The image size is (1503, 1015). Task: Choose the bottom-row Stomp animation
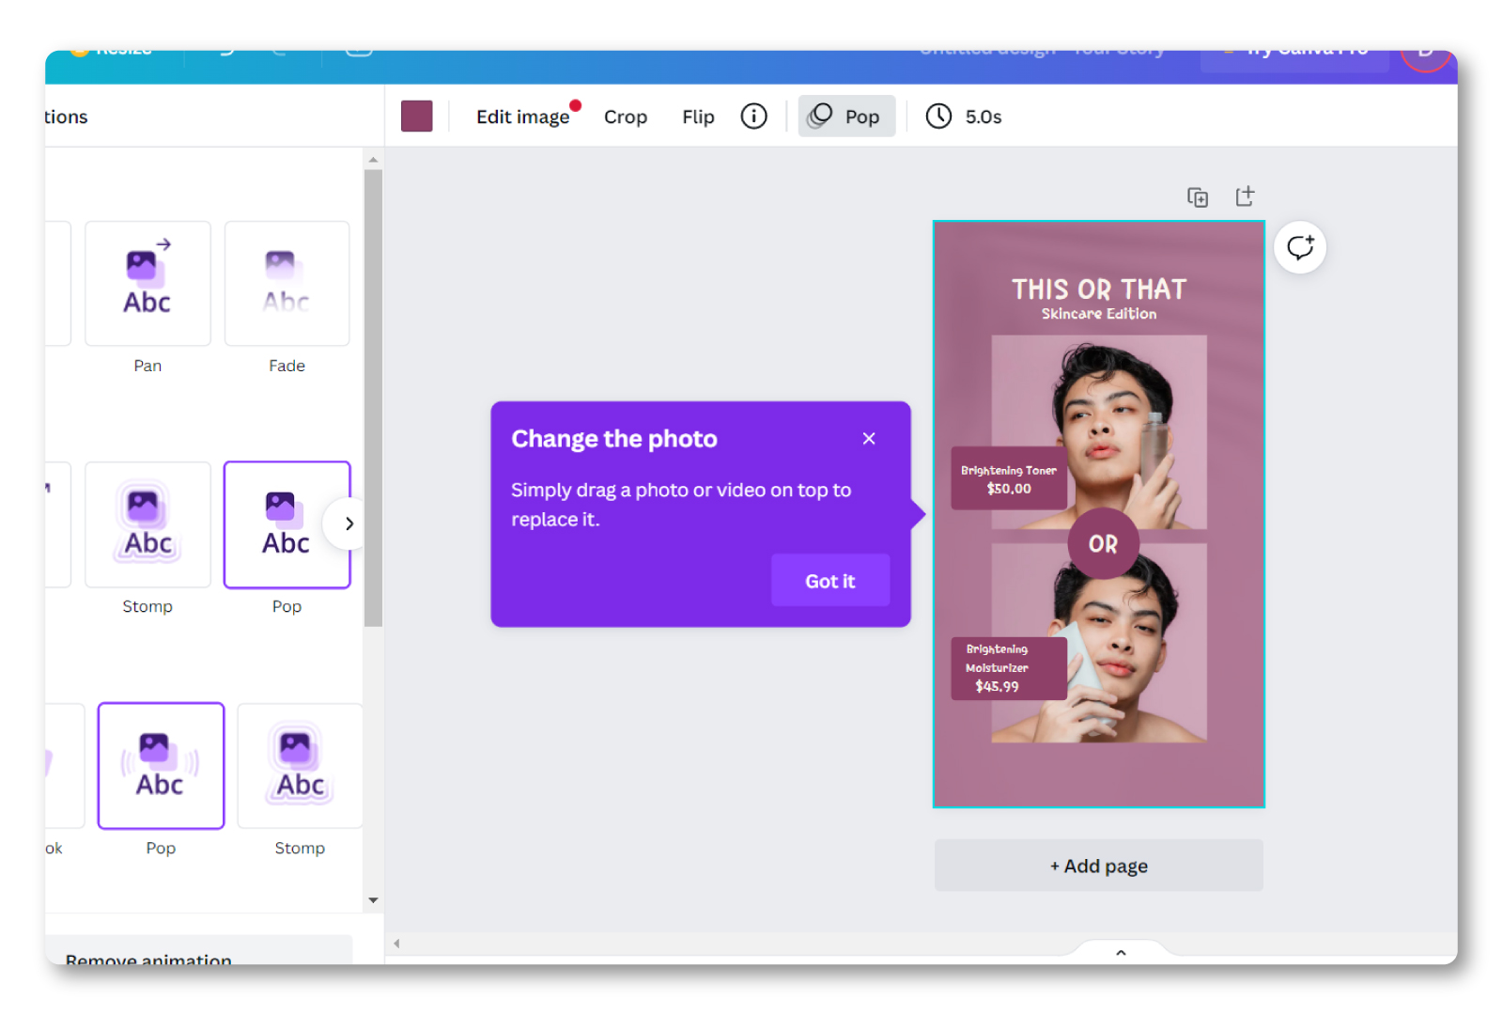pyautogui.click(x=300, y=765)
